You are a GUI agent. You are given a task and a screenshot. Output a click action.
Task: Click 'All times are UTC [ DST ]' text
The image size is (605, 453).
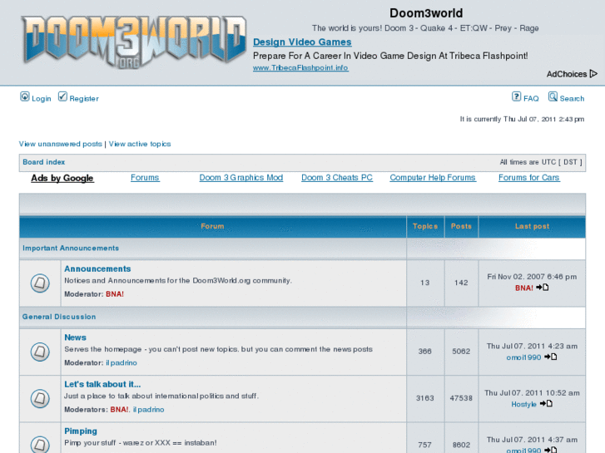click(541, 162)
